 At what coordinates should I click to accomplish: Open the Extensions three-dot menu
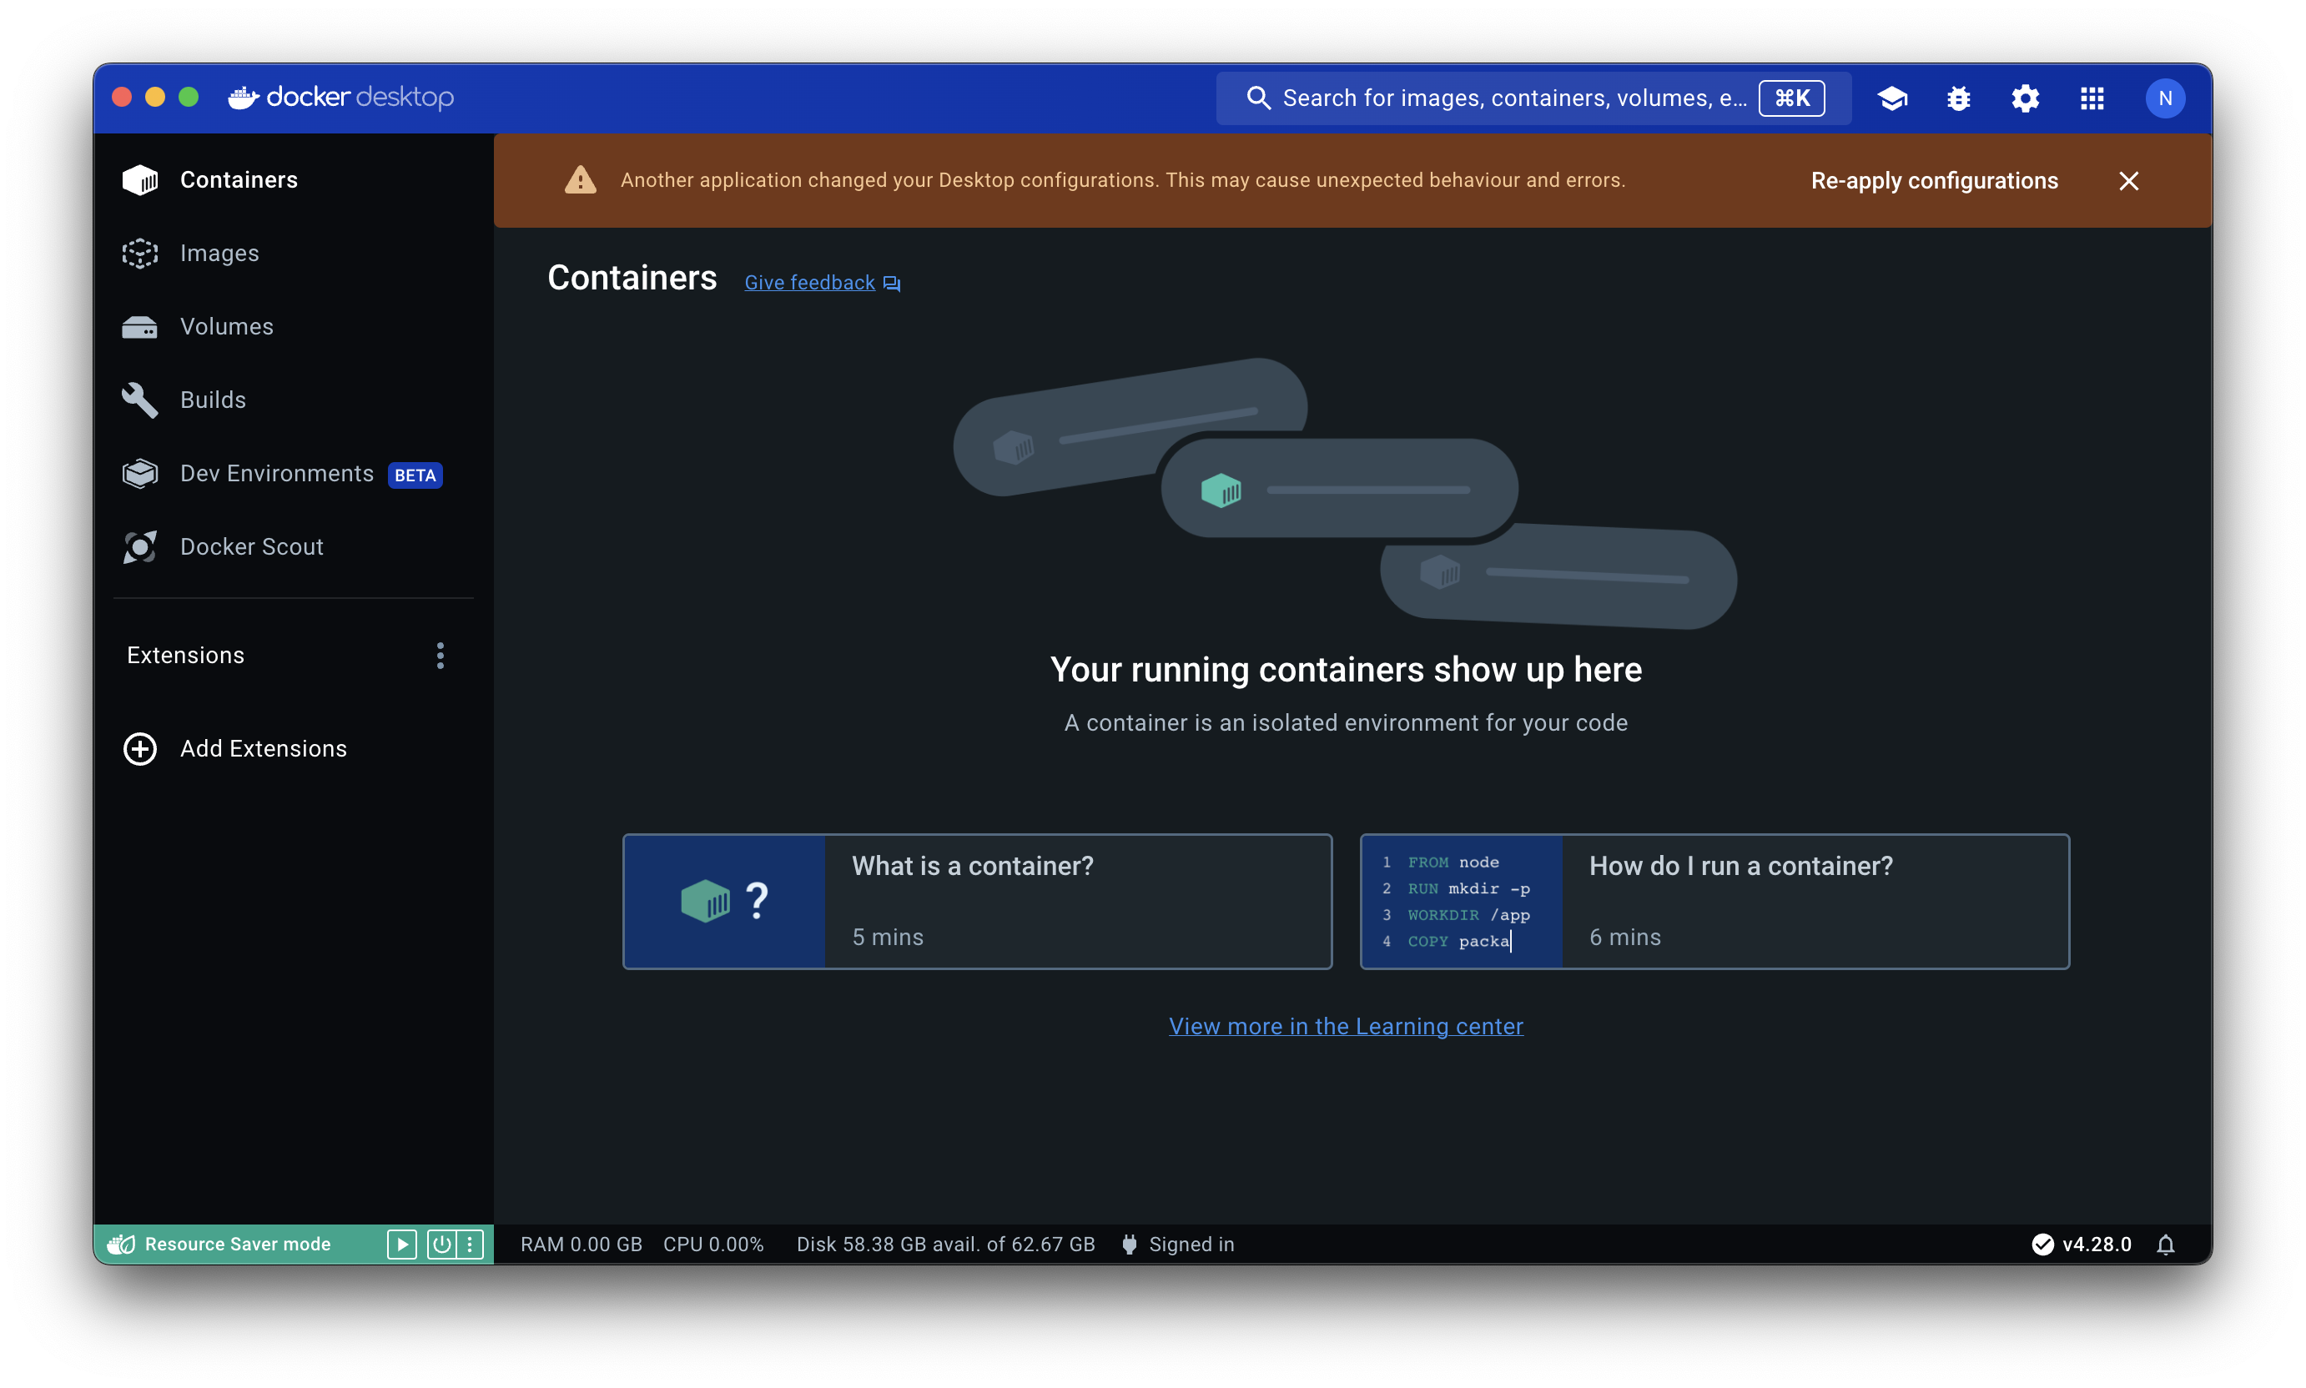440,656
